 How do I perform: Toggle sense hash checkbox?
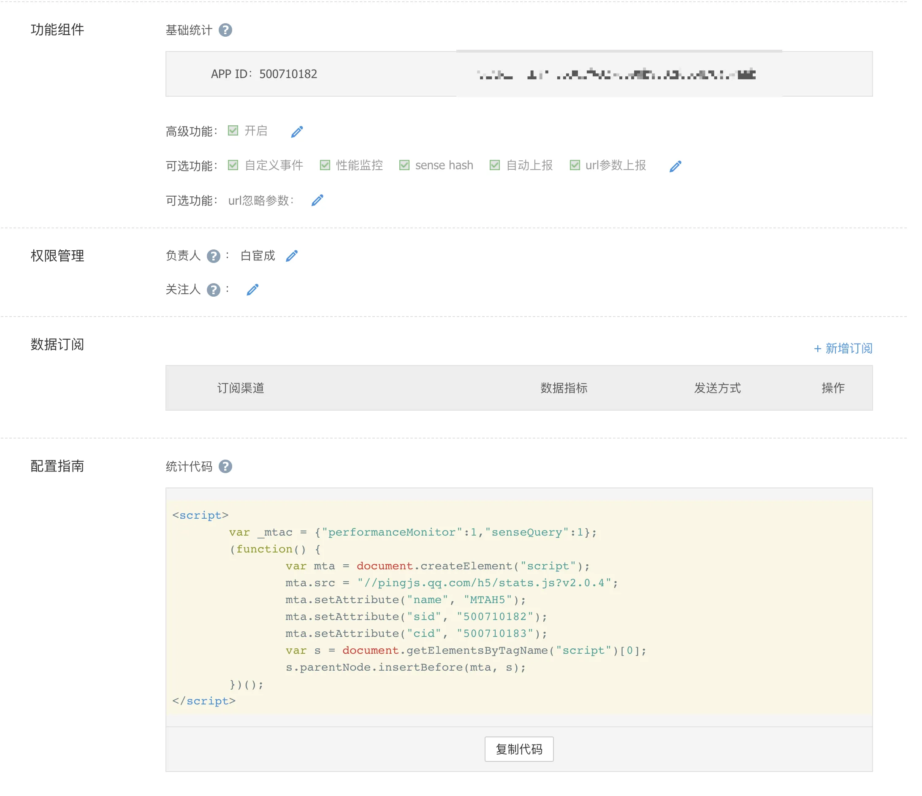404,165
